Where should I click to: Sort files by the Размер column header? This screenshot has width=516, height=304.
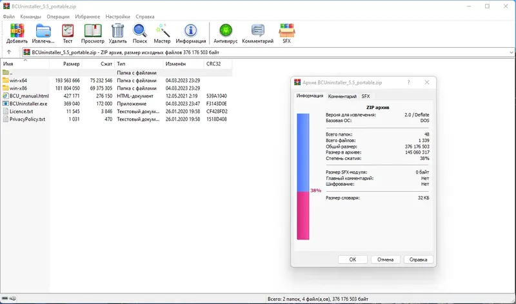66,64
